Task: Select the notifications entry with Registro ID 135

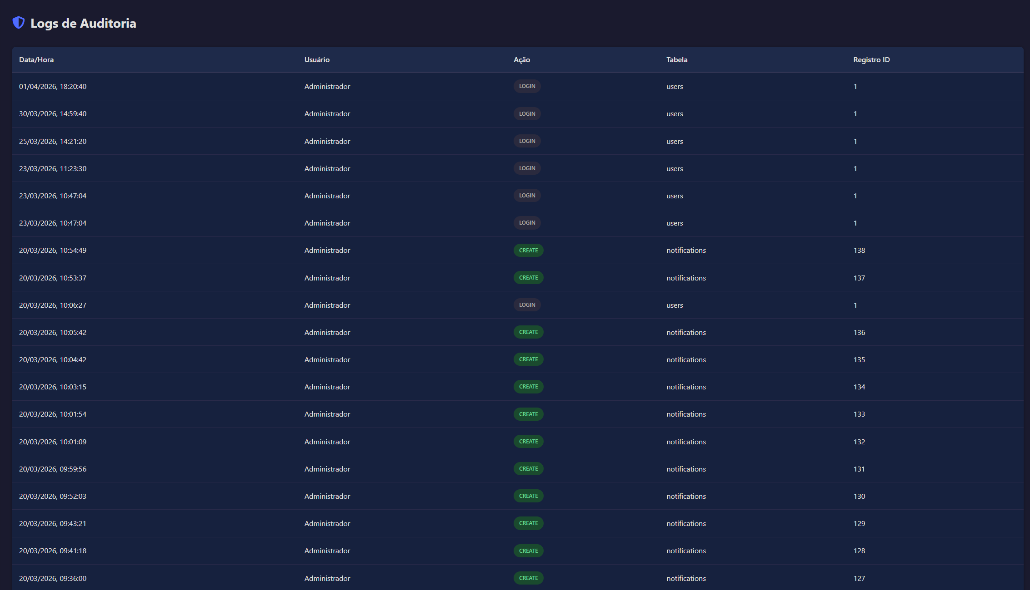Action: [x=686, y=359]
